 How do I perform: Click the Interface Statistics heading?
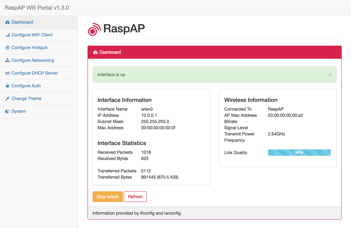(122, 143)
